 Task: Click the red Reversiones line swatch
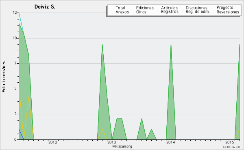click(212, 12)
